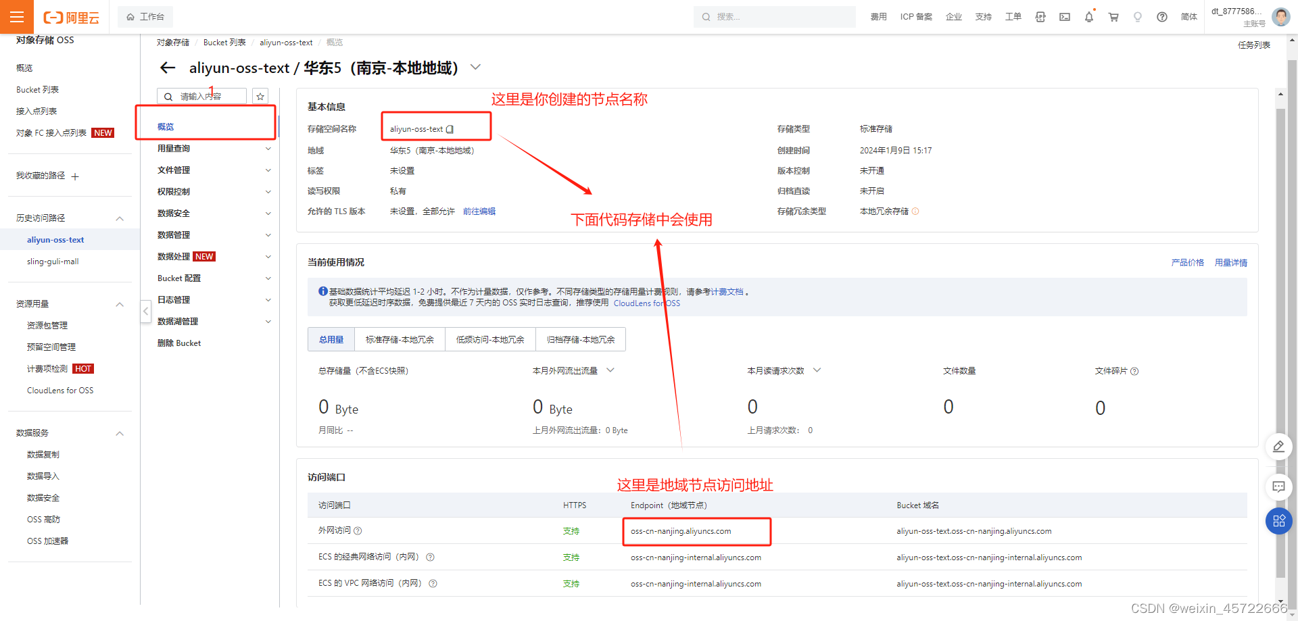Collapse 历史访问路径 section
1298x621 pixels.
point(120,218)
